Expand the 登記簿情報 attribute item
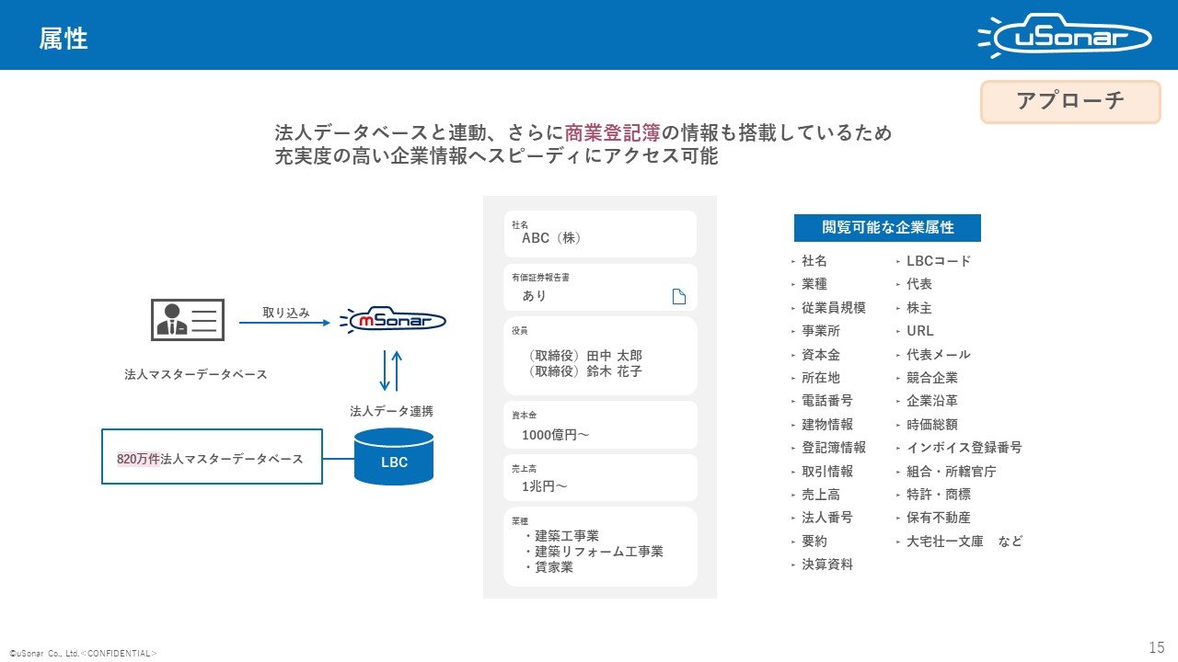Screen dimensions: 1178x662 833,448
